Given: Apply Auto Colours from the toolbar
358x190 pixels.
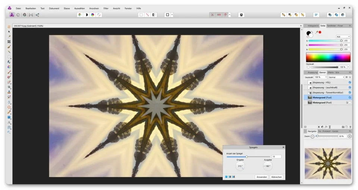Looking at the screenshot, I should (x=92, y=15).
